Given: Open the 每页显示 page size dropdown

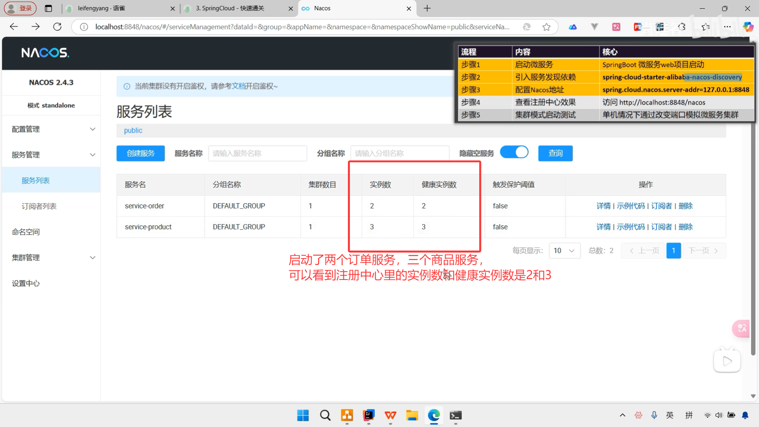Looking at the screenshot, I should 565,250.
